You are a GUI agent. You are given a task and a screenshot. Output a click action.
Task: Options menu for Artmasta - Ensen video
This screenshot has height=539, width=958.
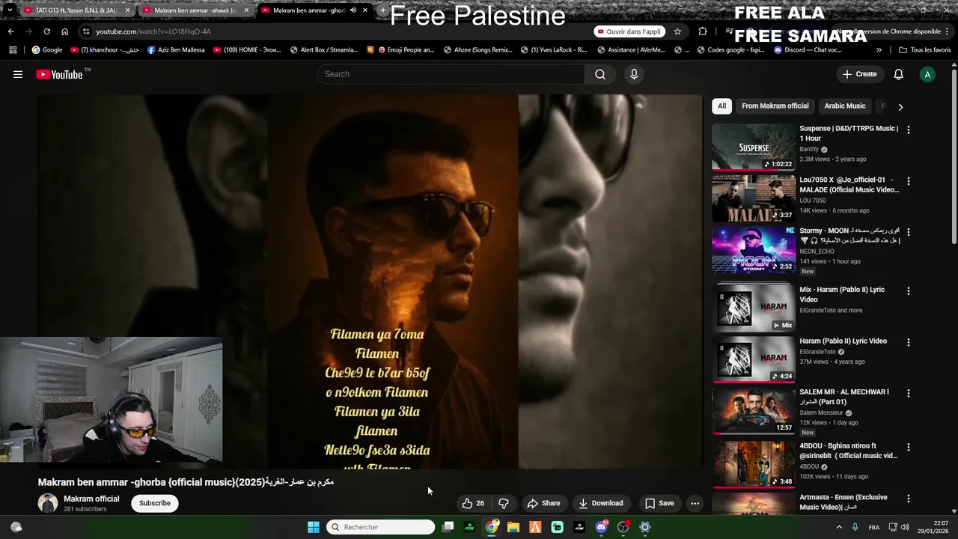point(909,499)
